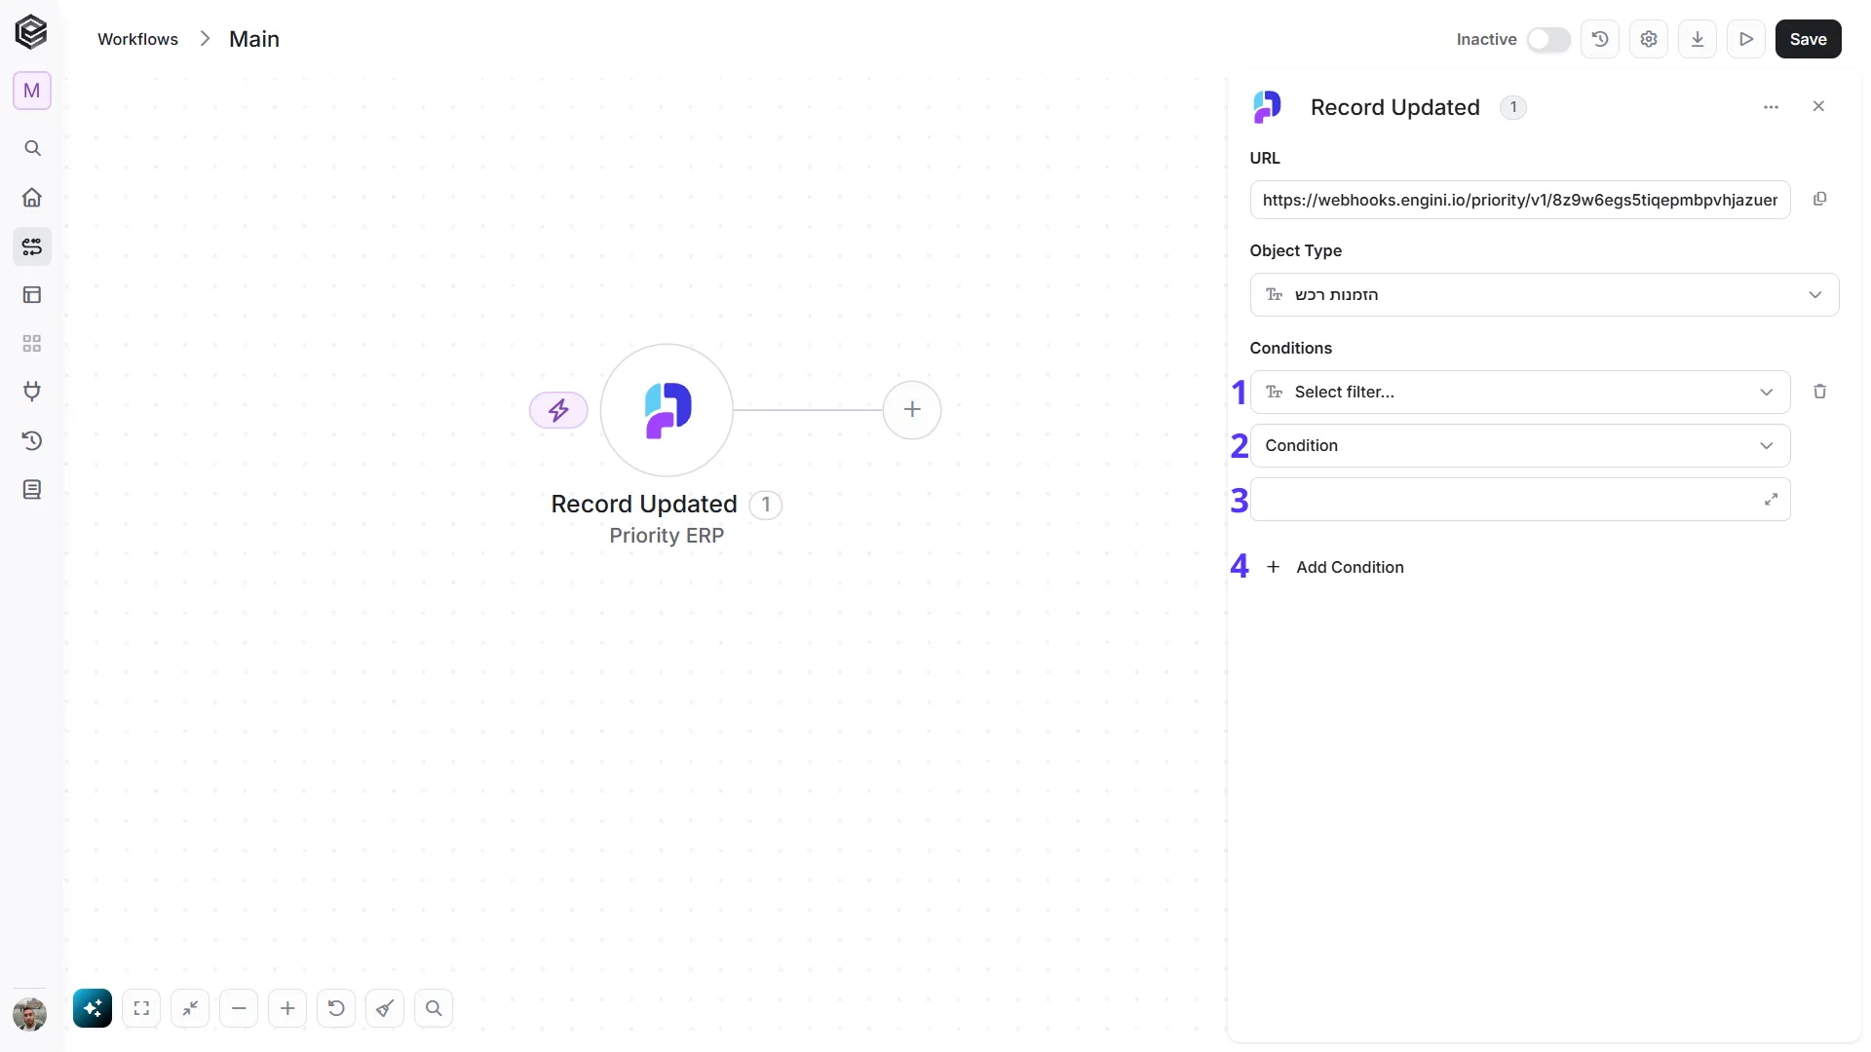
Task: Toggle the workflow Inactive switch
Action: pos(1547,39)
